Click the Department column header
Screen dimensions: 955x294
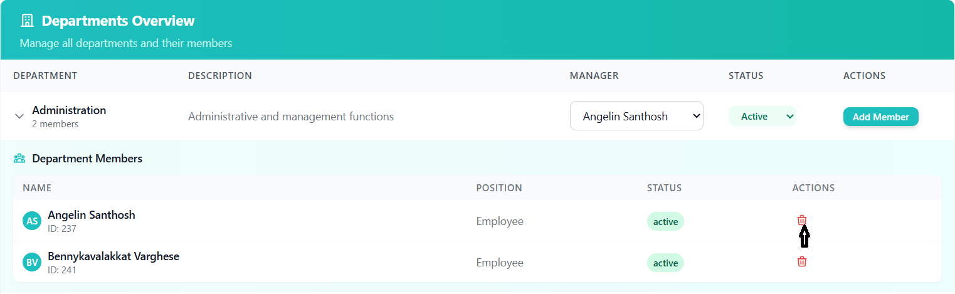tap(45, 76)
